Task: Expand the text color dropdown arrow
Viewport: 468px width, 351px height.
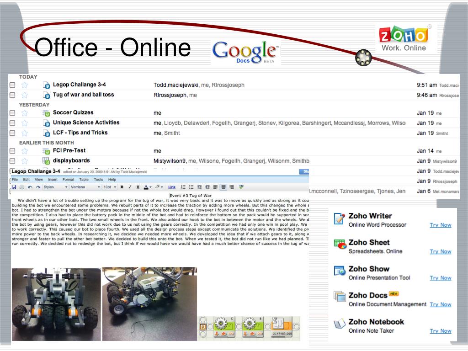Action: (x=150, y=187)
